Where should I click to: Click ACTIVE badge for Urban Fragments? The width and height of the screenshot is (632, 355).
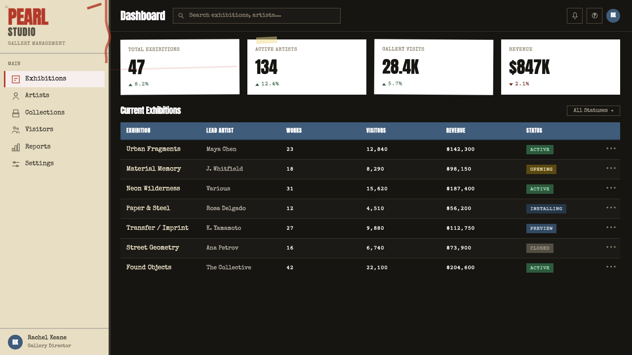click(540, 149)
